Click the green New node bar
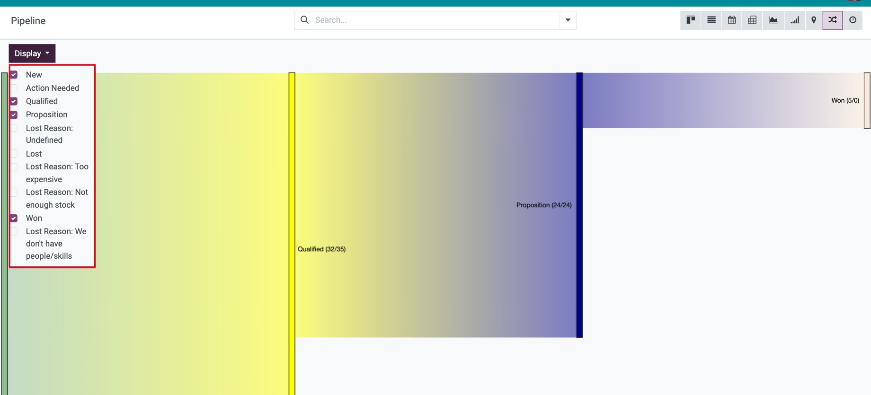The width and height of the screenshot is (871, 395). [4, 234]
